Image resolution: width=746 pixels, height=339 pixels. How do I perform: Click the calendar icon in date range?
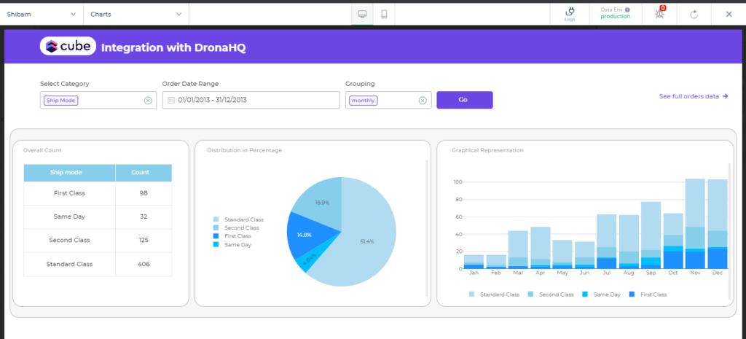171,101
